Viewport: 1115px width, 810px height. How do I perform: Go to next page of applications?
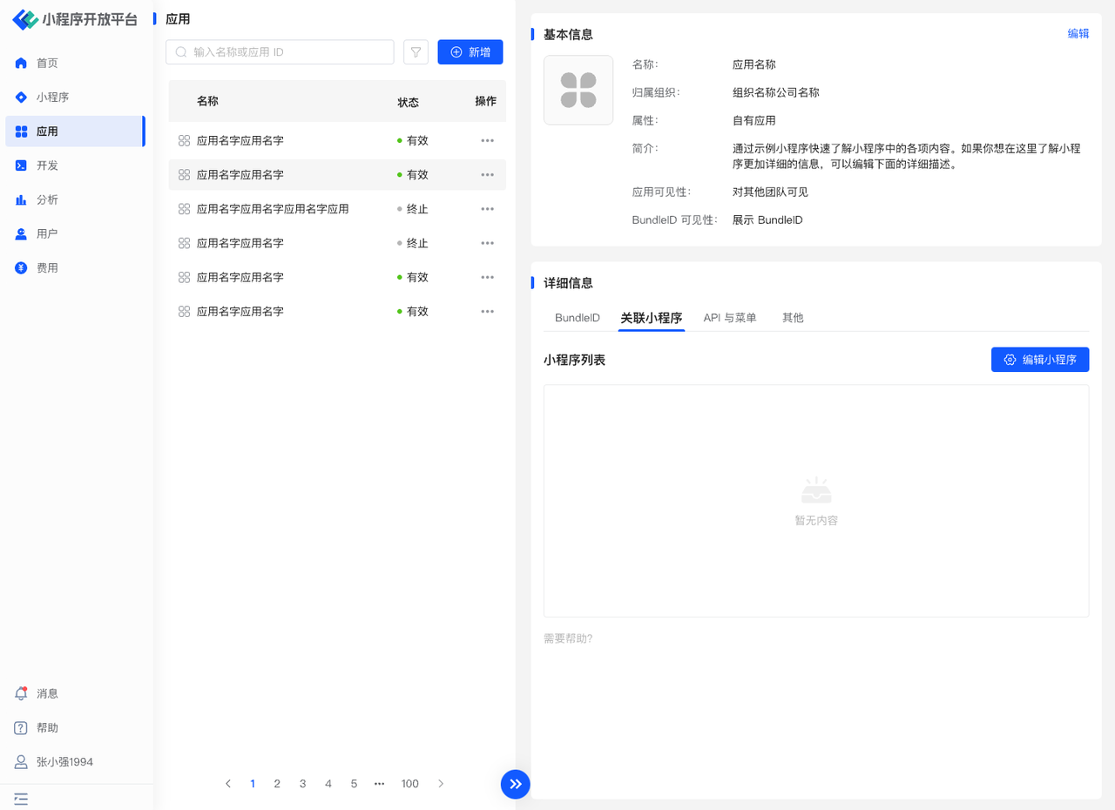click(441, 784)
